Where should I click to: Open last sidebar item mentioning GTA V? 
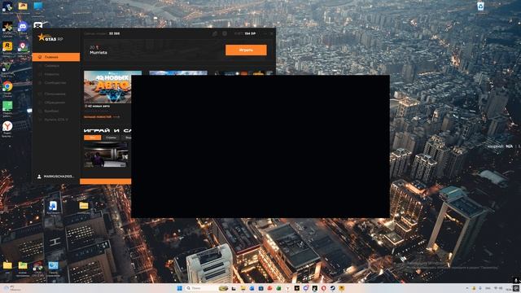tap(56, 120)
